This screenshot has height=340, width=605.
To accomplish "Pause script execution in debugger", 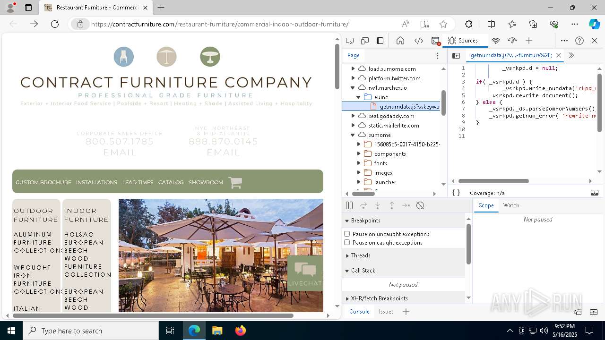I will pos(349,205).
